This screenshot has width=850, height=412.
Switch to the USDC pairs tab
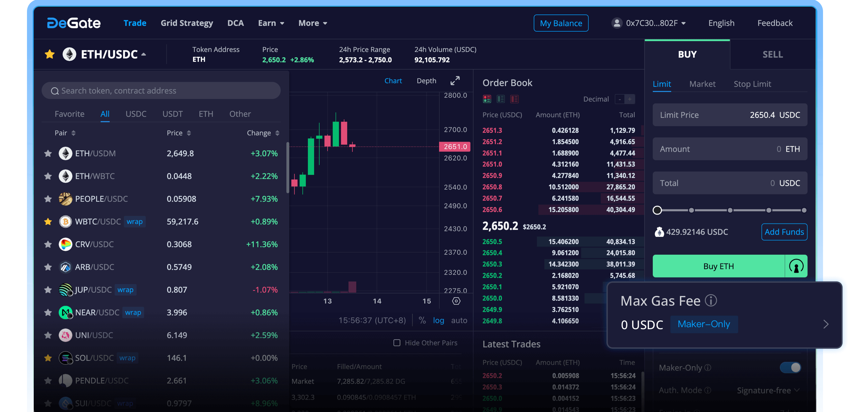(136, 114)
